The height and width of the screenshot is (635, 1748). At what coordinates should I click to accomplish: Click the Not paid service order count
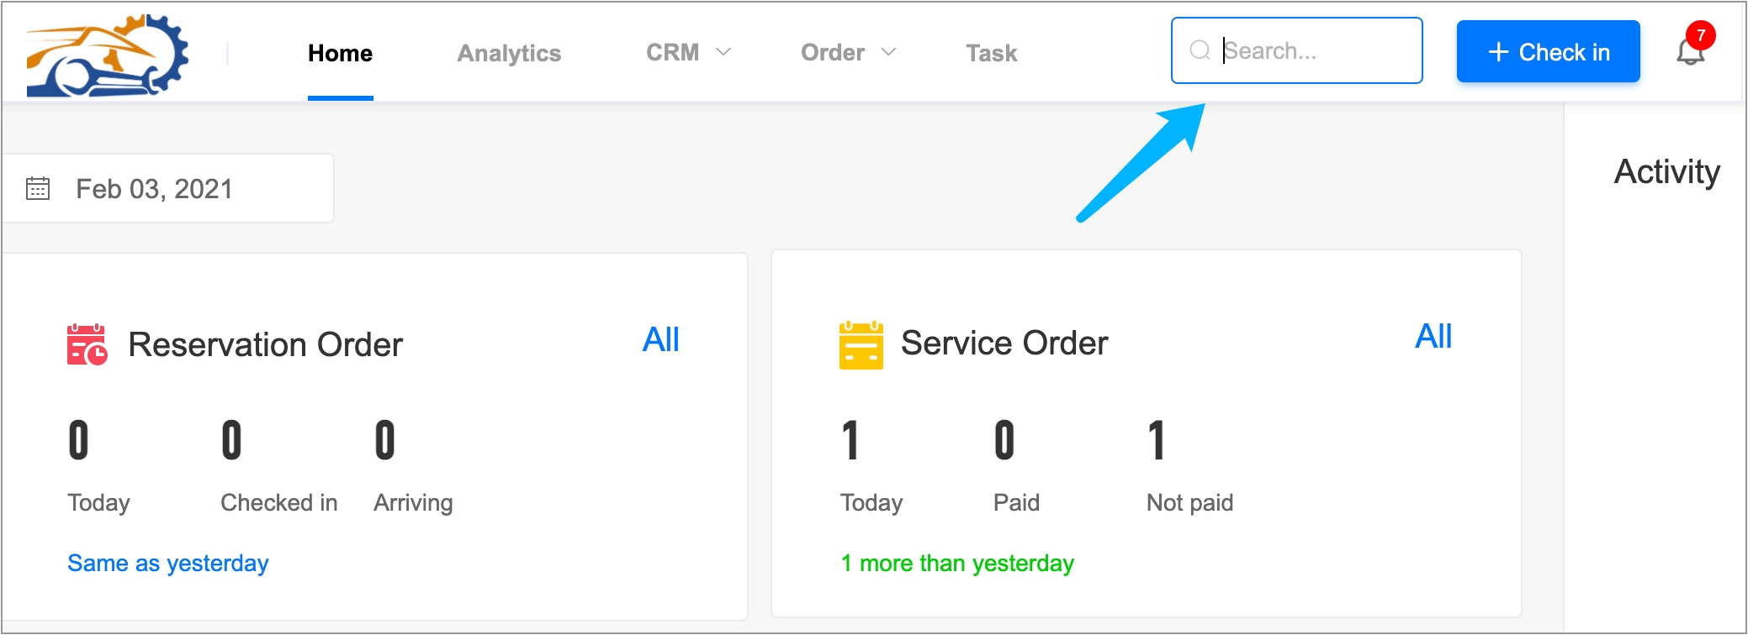pos(1157,441)
